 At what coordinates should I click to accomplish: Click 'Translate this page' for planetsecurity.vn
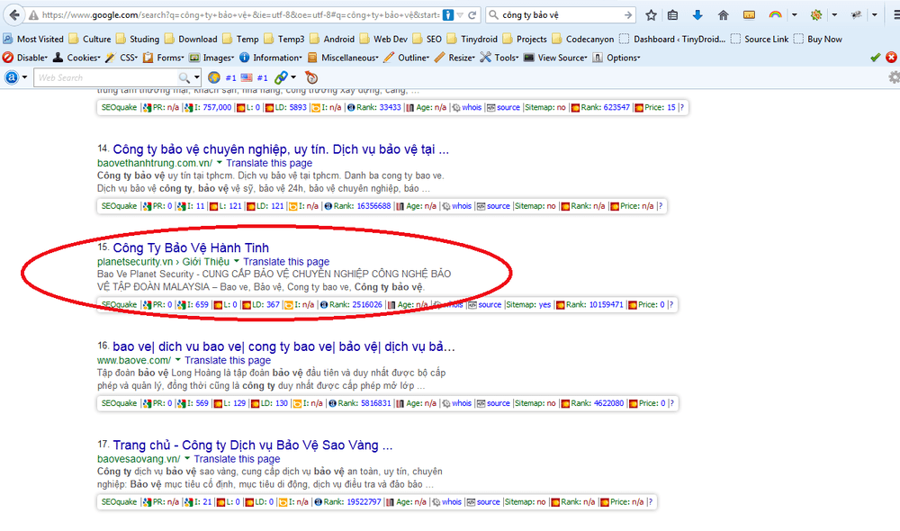point(286,262)
